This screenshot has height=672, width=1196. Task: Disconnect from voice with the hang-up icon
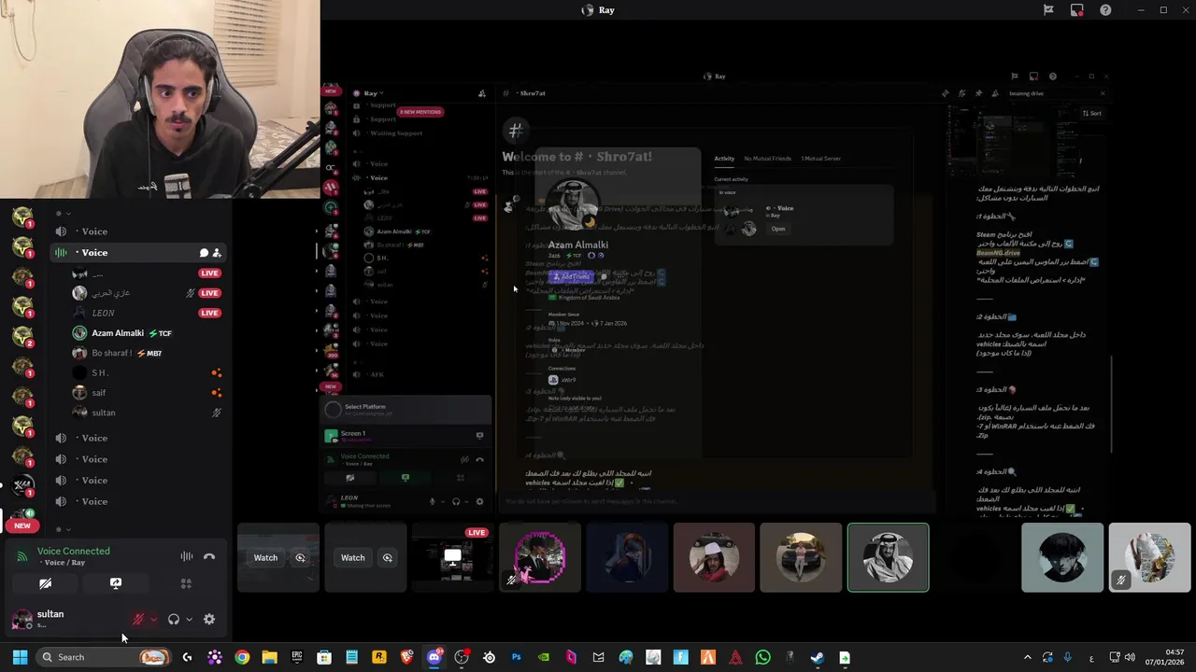coord(209,557)
